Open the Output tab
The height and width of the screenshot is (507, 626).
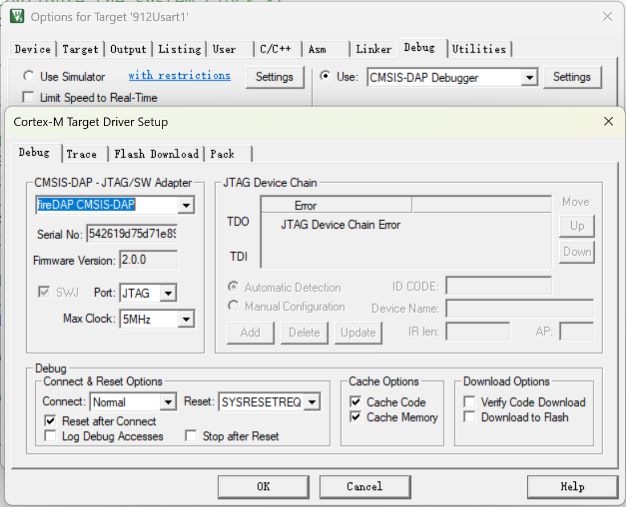[128, 49]
